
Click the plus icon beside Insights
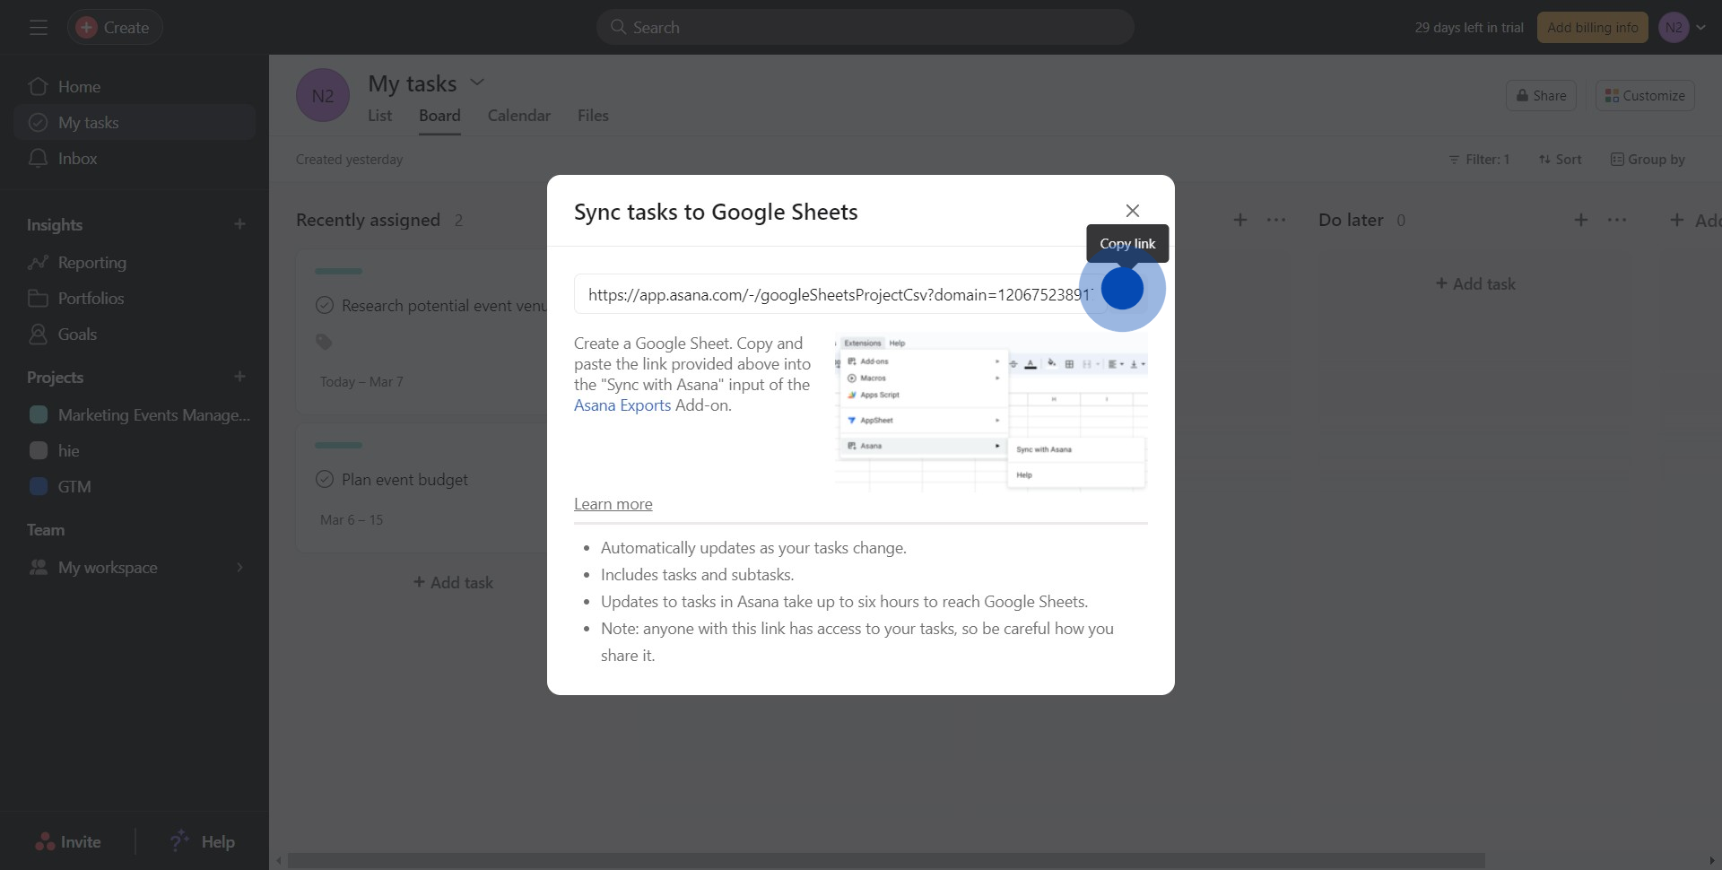coord(239,224)
